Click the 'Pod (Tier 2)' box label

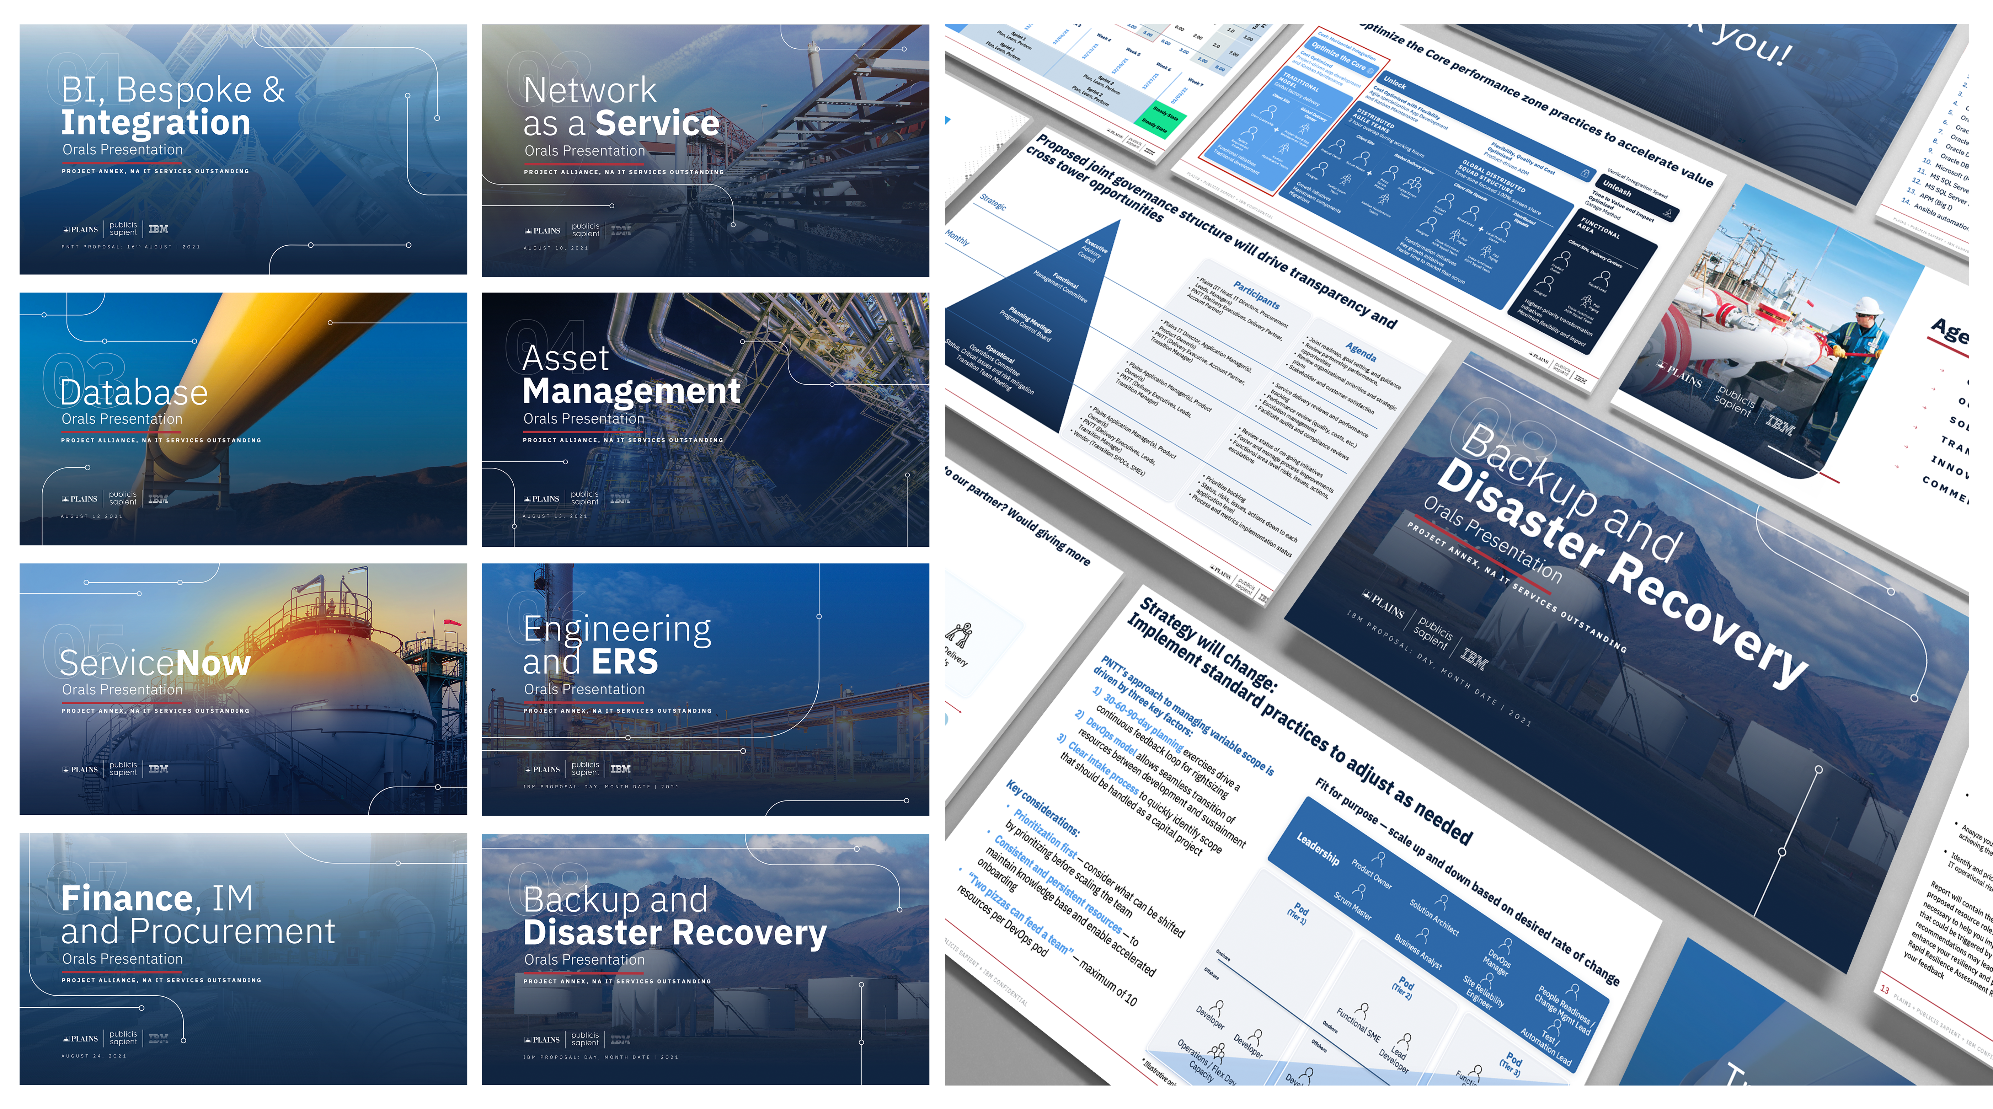[1404, 989]
